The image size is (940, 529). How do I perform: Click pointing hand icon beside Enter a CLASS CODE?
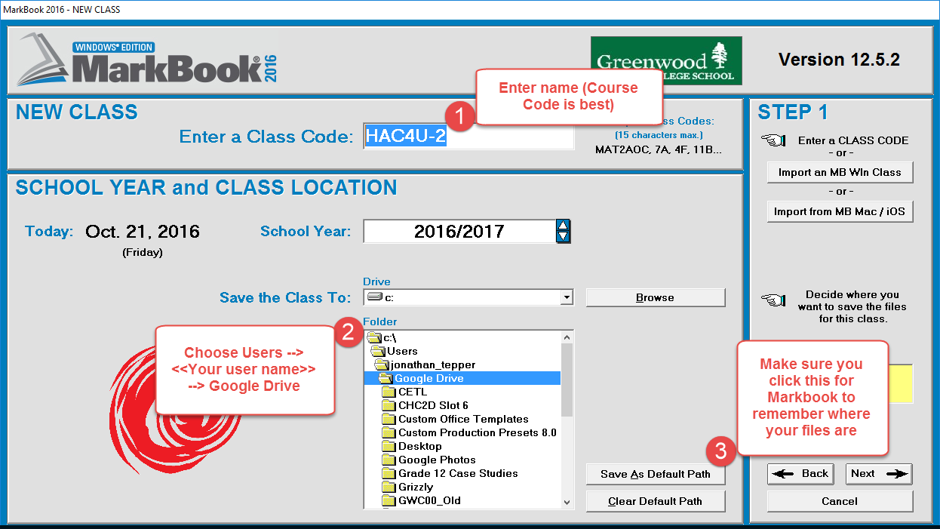pos(773,140)
